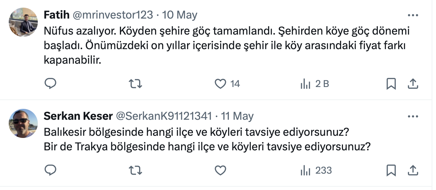Open more options on Serkan's tweet

point(413,116)
